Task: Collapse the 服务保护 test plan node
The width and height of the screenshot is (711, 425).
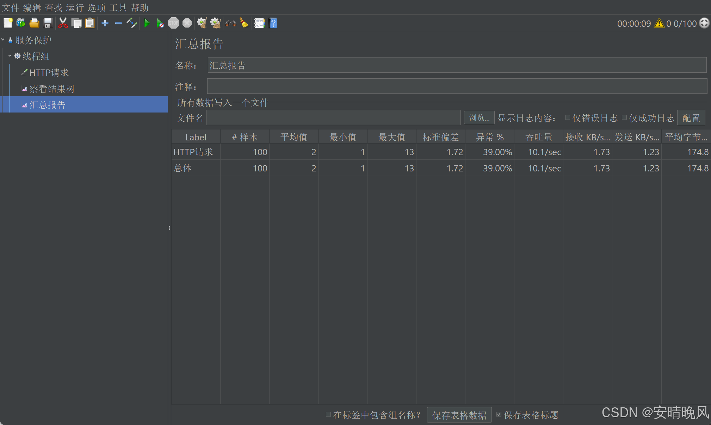Action: (3, 40)
